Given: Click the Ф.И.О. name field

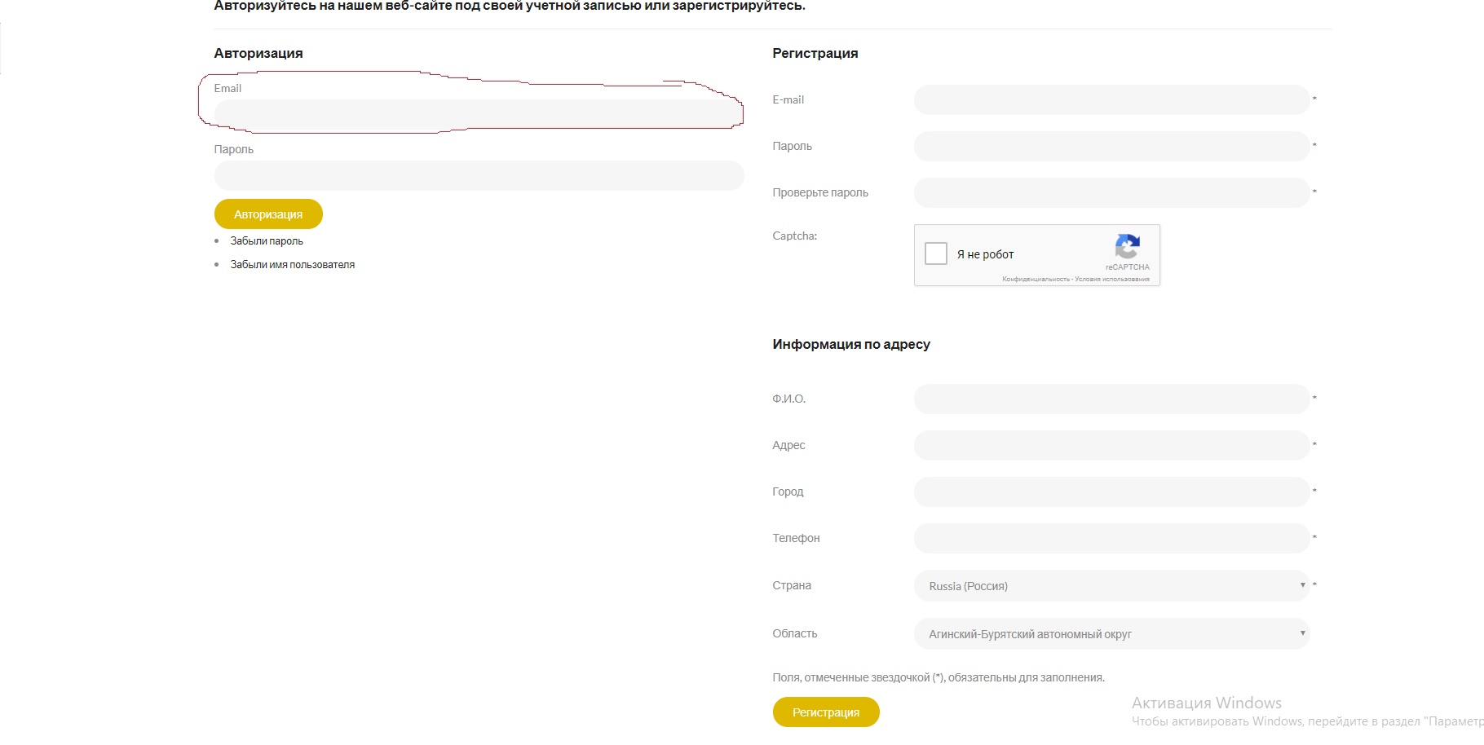Looking at the screenshot, I should pyautogui.click(x=1111, y=399).
